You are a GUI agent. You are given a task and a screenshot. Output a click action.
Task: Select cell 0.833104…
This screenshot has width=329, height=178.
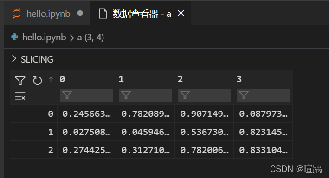tap(263, 150)
